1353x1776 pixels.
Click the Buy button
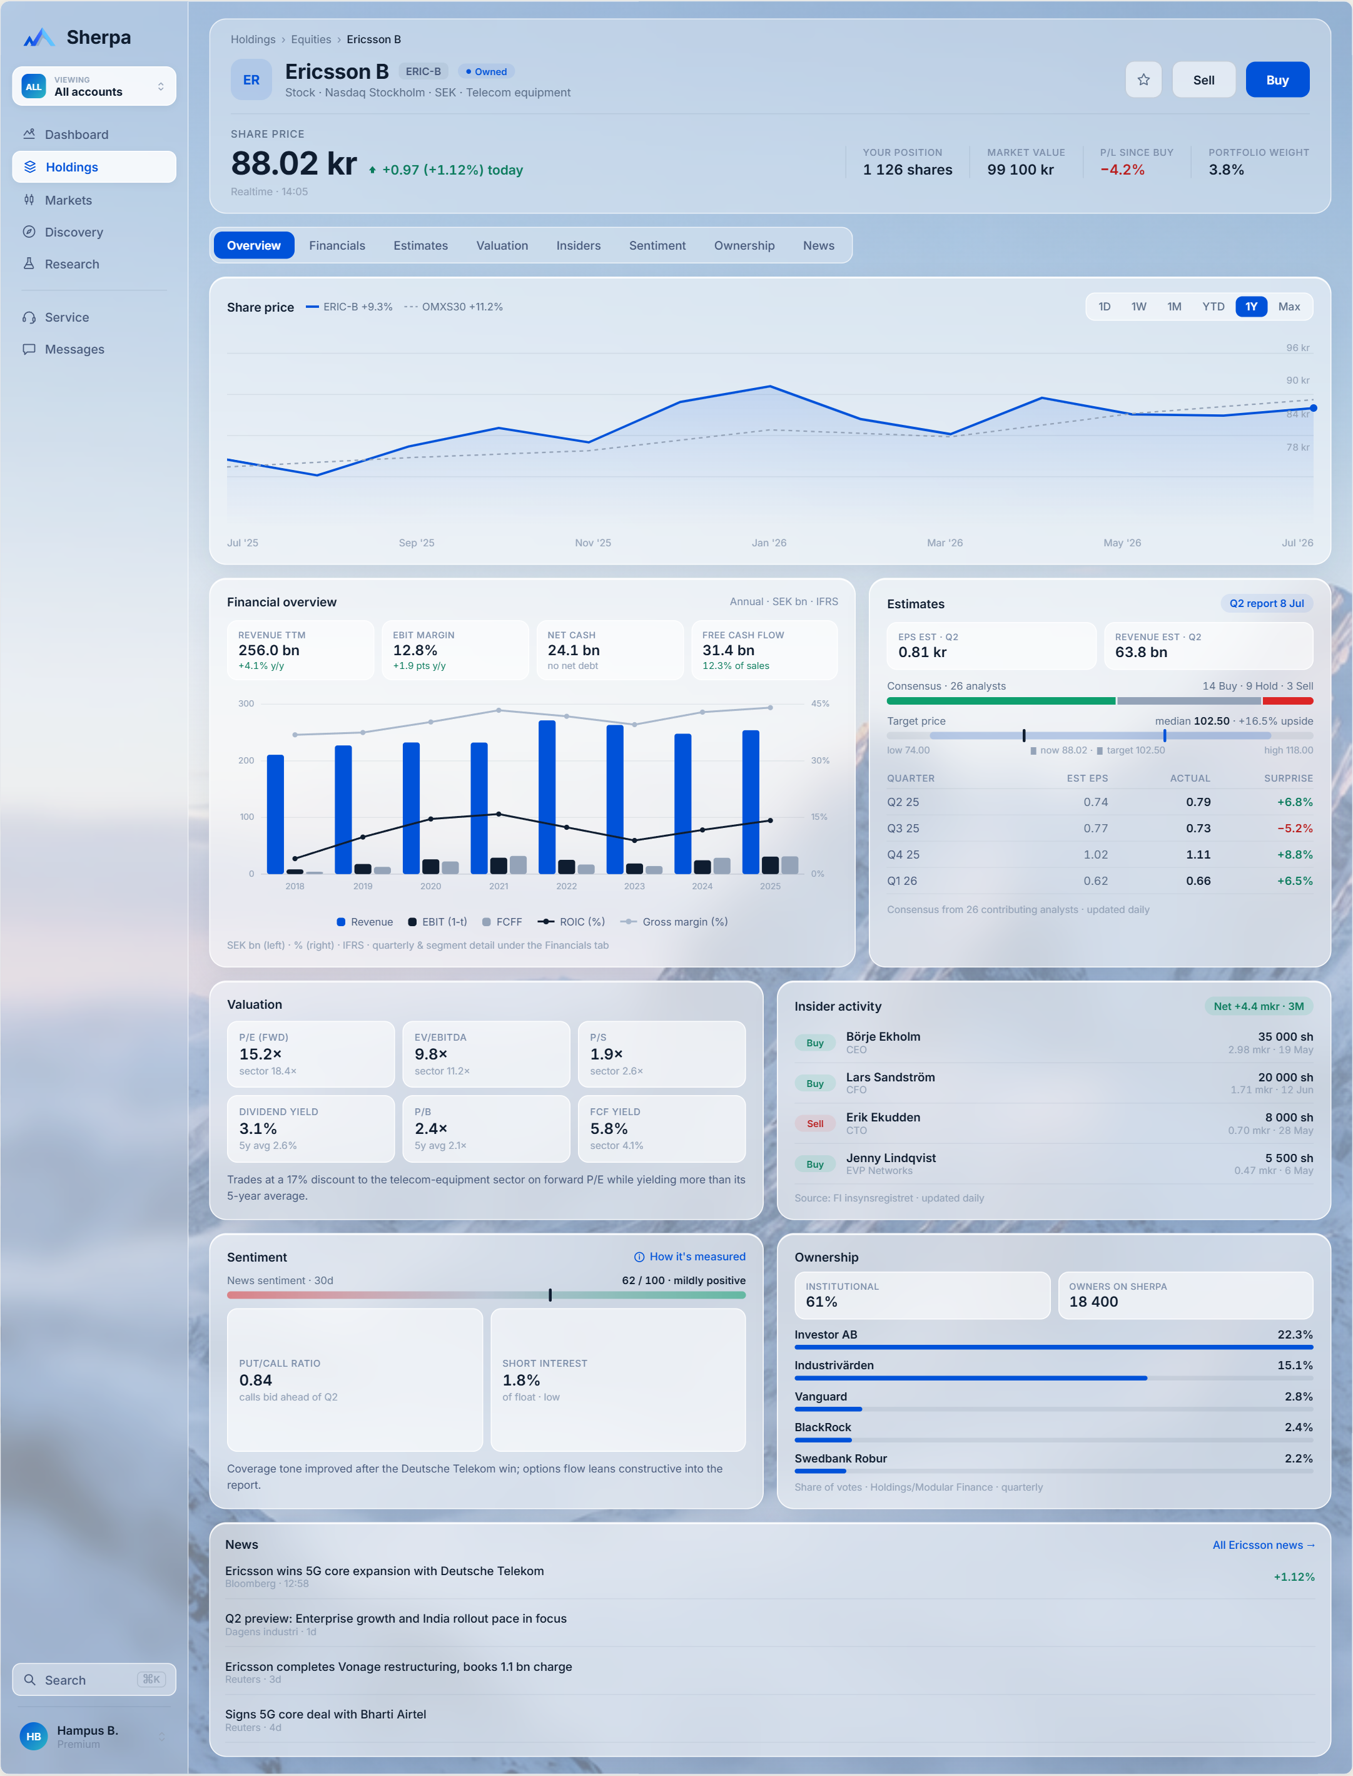[1277, 79]
